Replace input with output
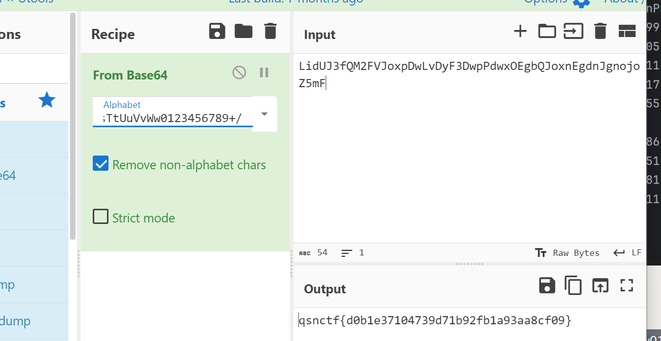 coord(600,285)
